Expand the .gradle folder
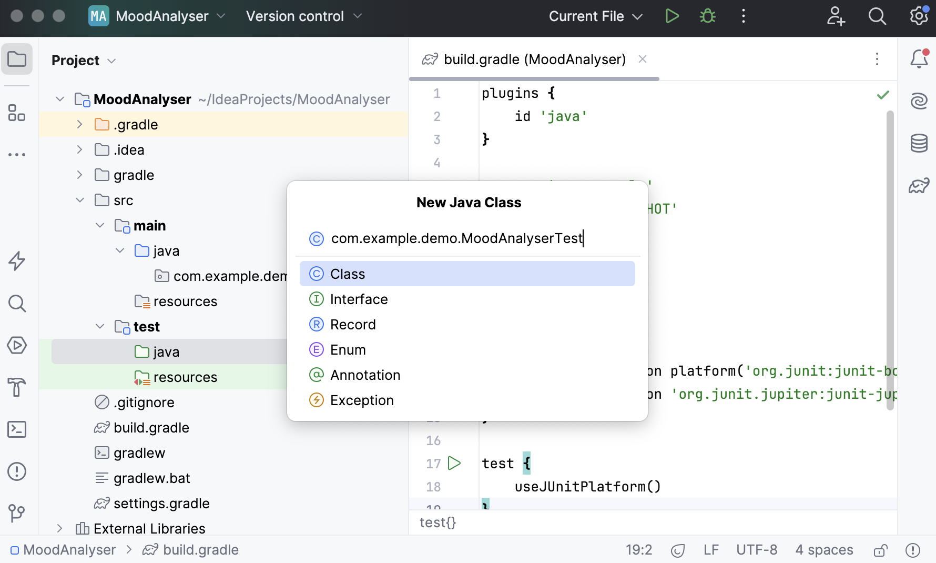Screen dimensions: 936x563 coord(79,125)
